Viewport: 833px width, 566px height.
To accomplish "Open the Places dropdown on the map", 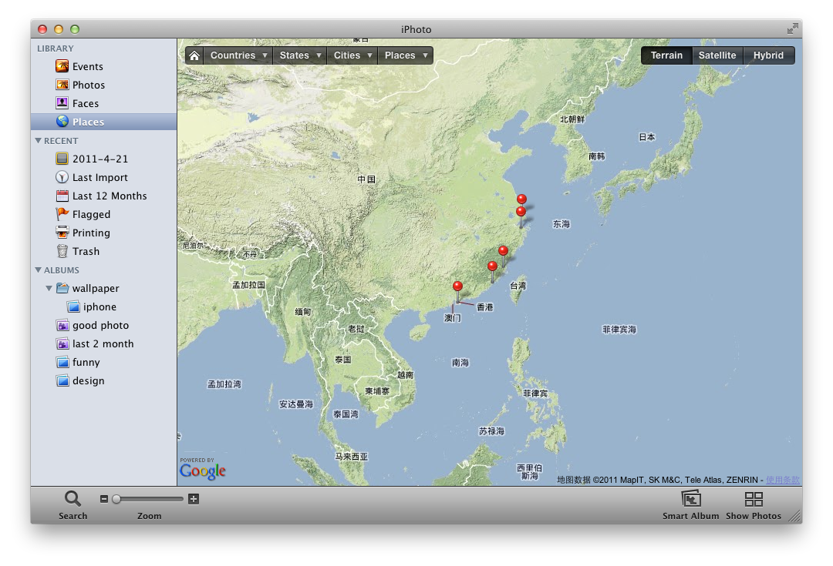I will [x=406, y=55].
